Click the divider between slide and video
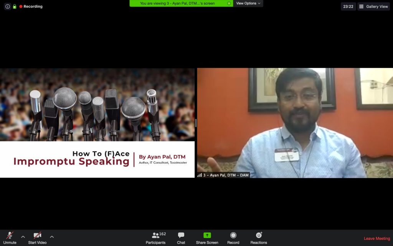 click(196, 123)
